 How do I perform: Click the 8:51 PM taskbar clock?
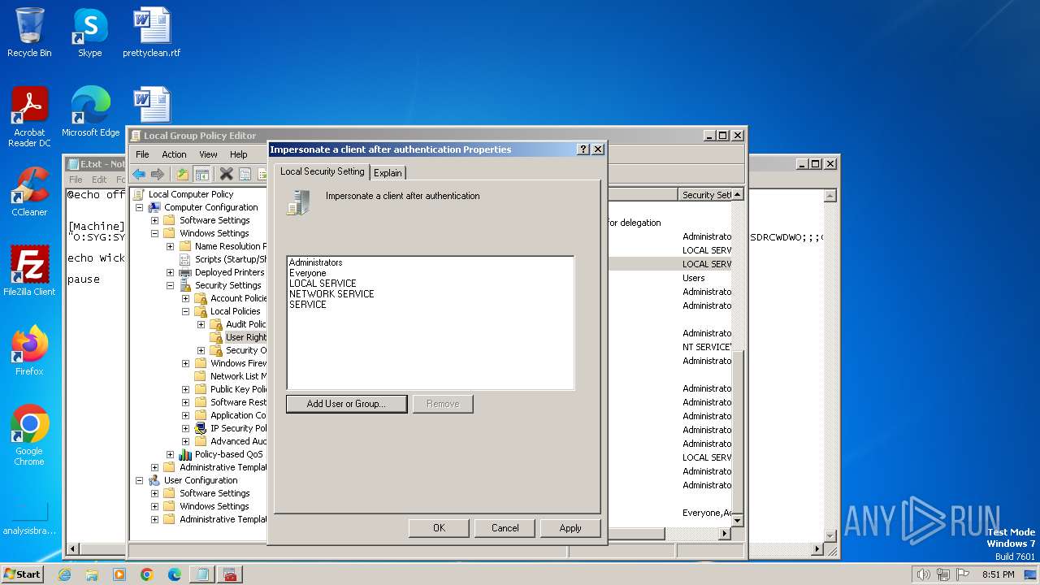tap(998, 574)
